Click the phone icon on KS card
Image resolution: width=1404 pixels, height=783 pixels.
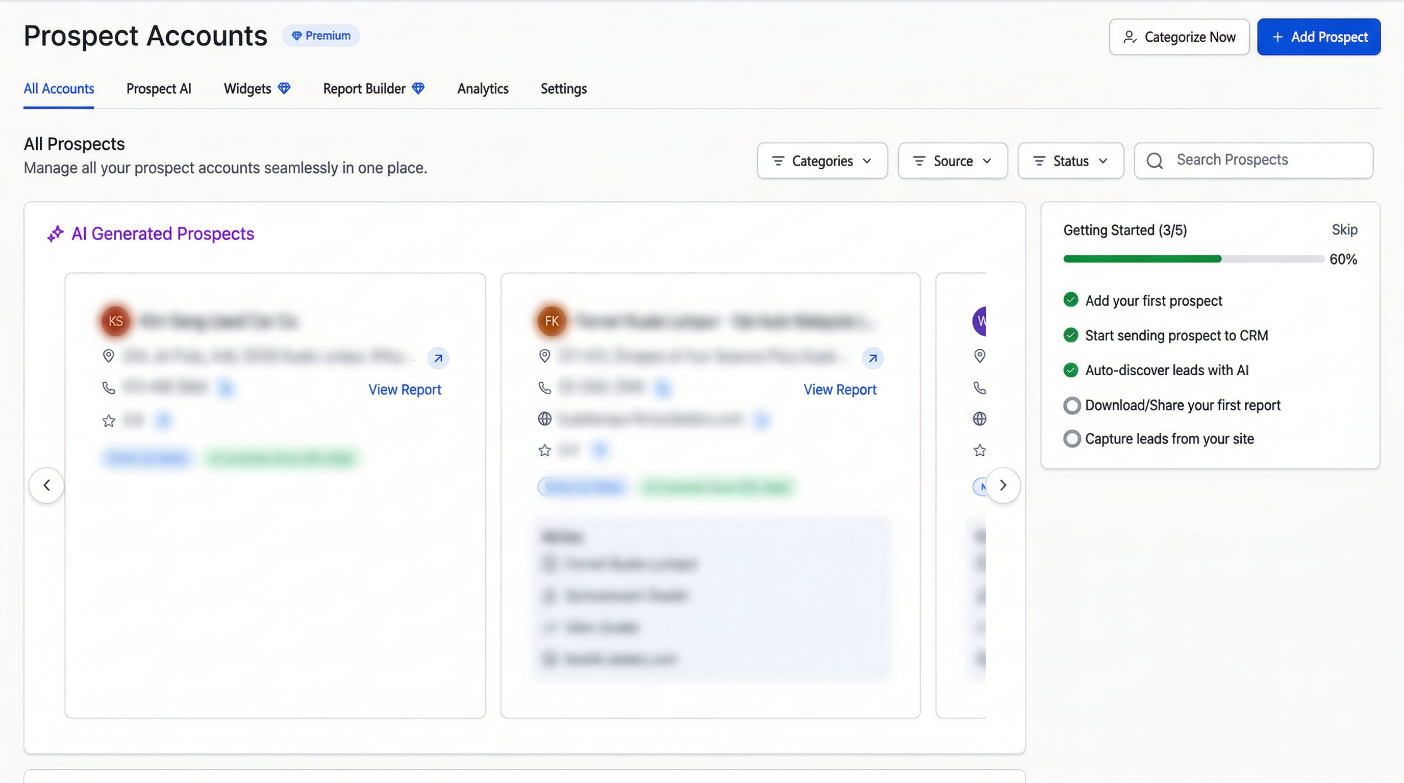109,388
